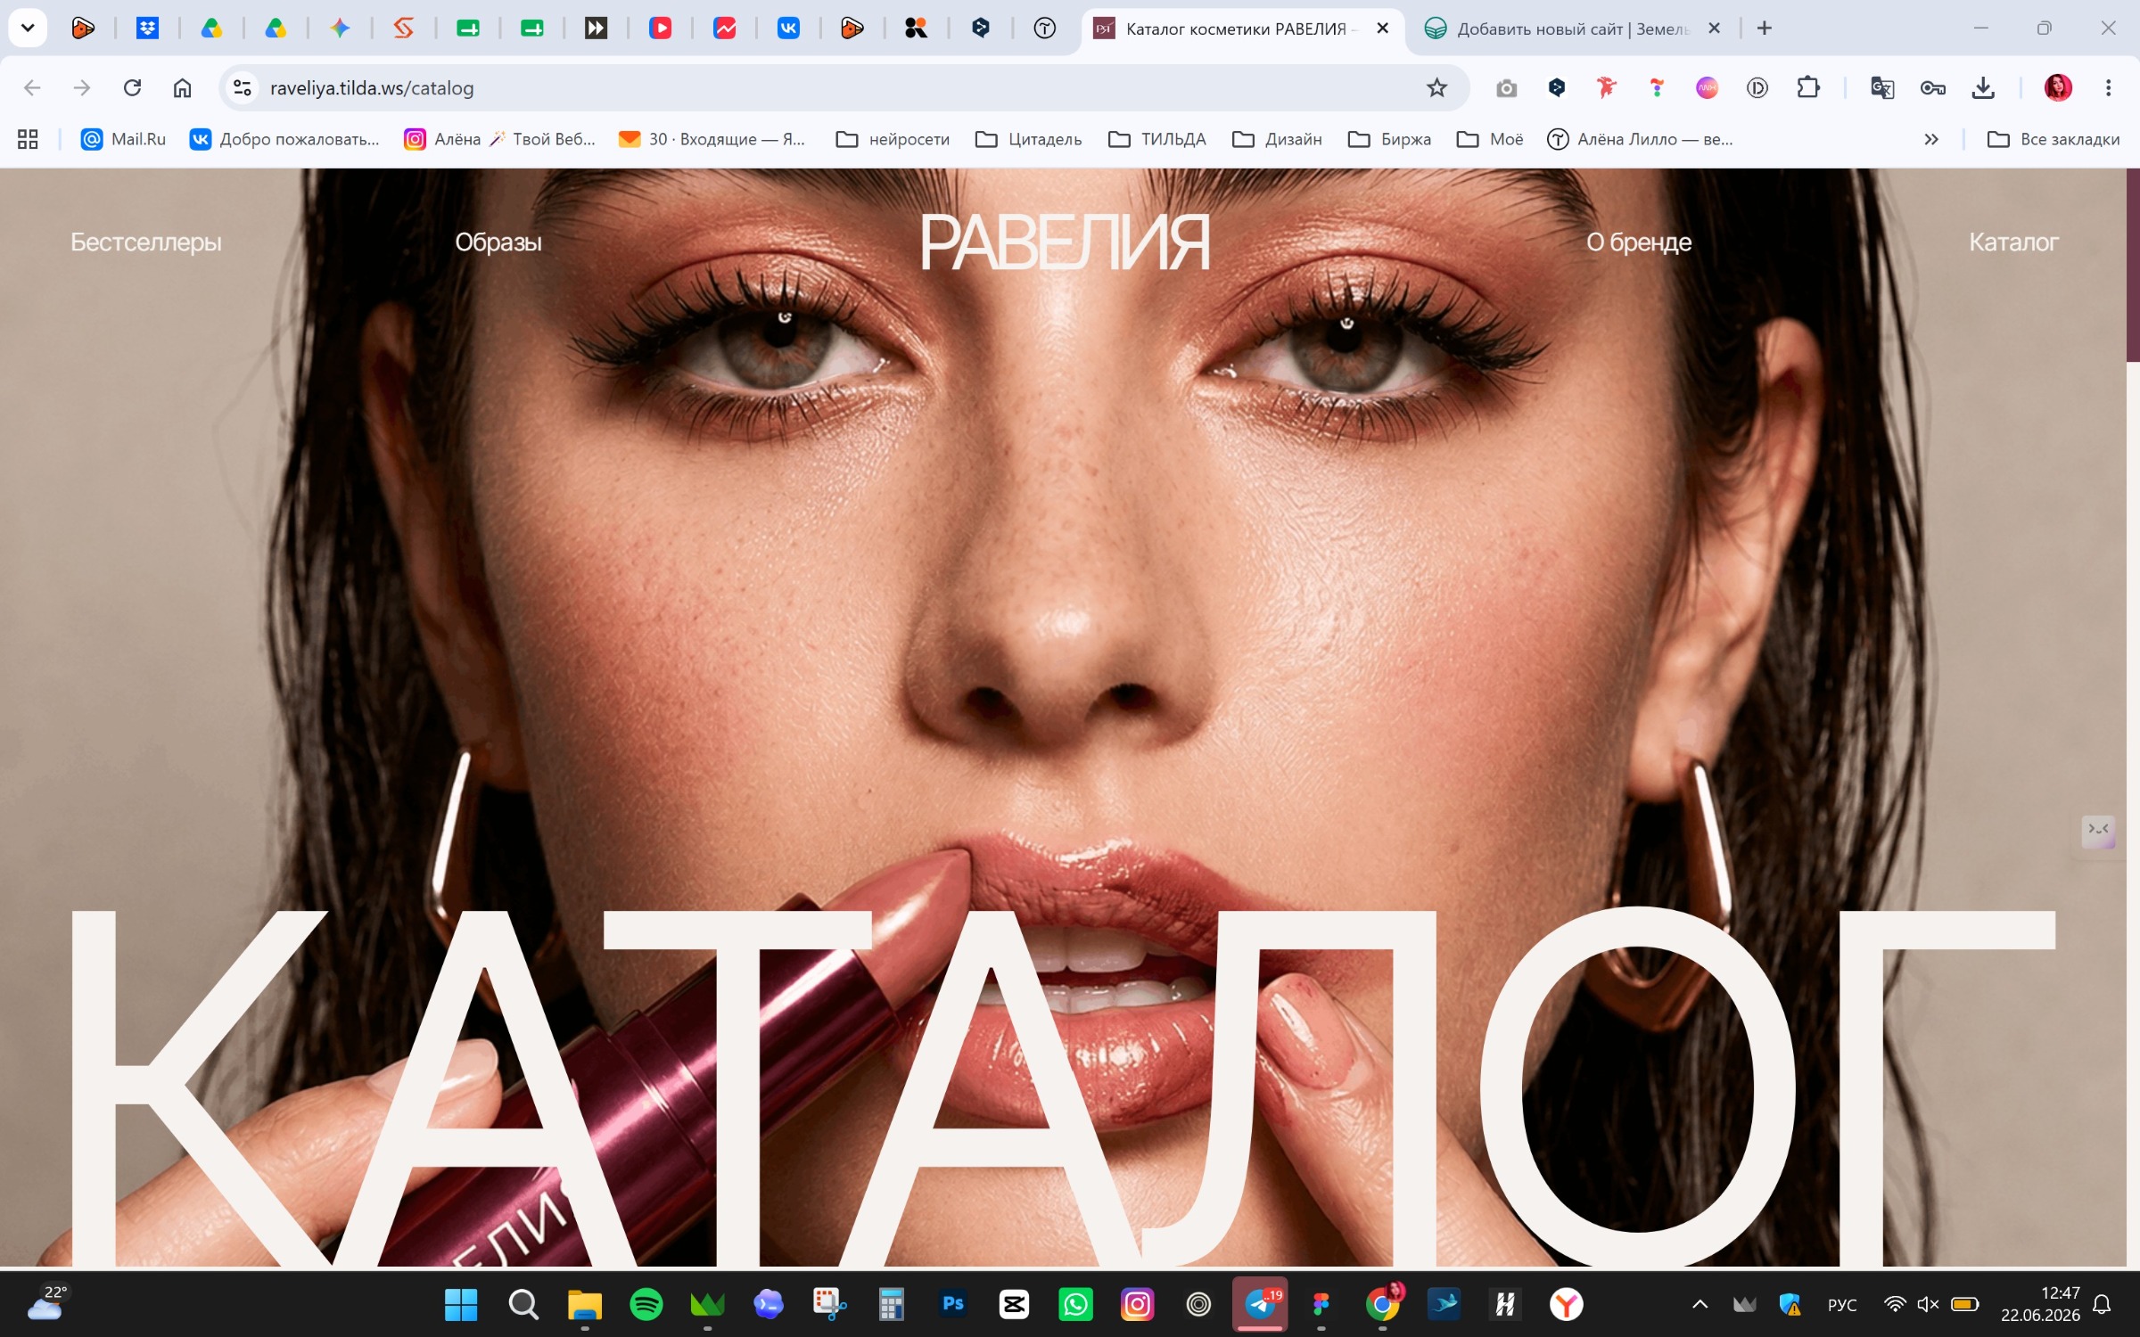Image resolution: width=2140 pixels, height=1337 pixels.
Task: Open the Windows Start menu
Action: click(x=461, y=1305)
